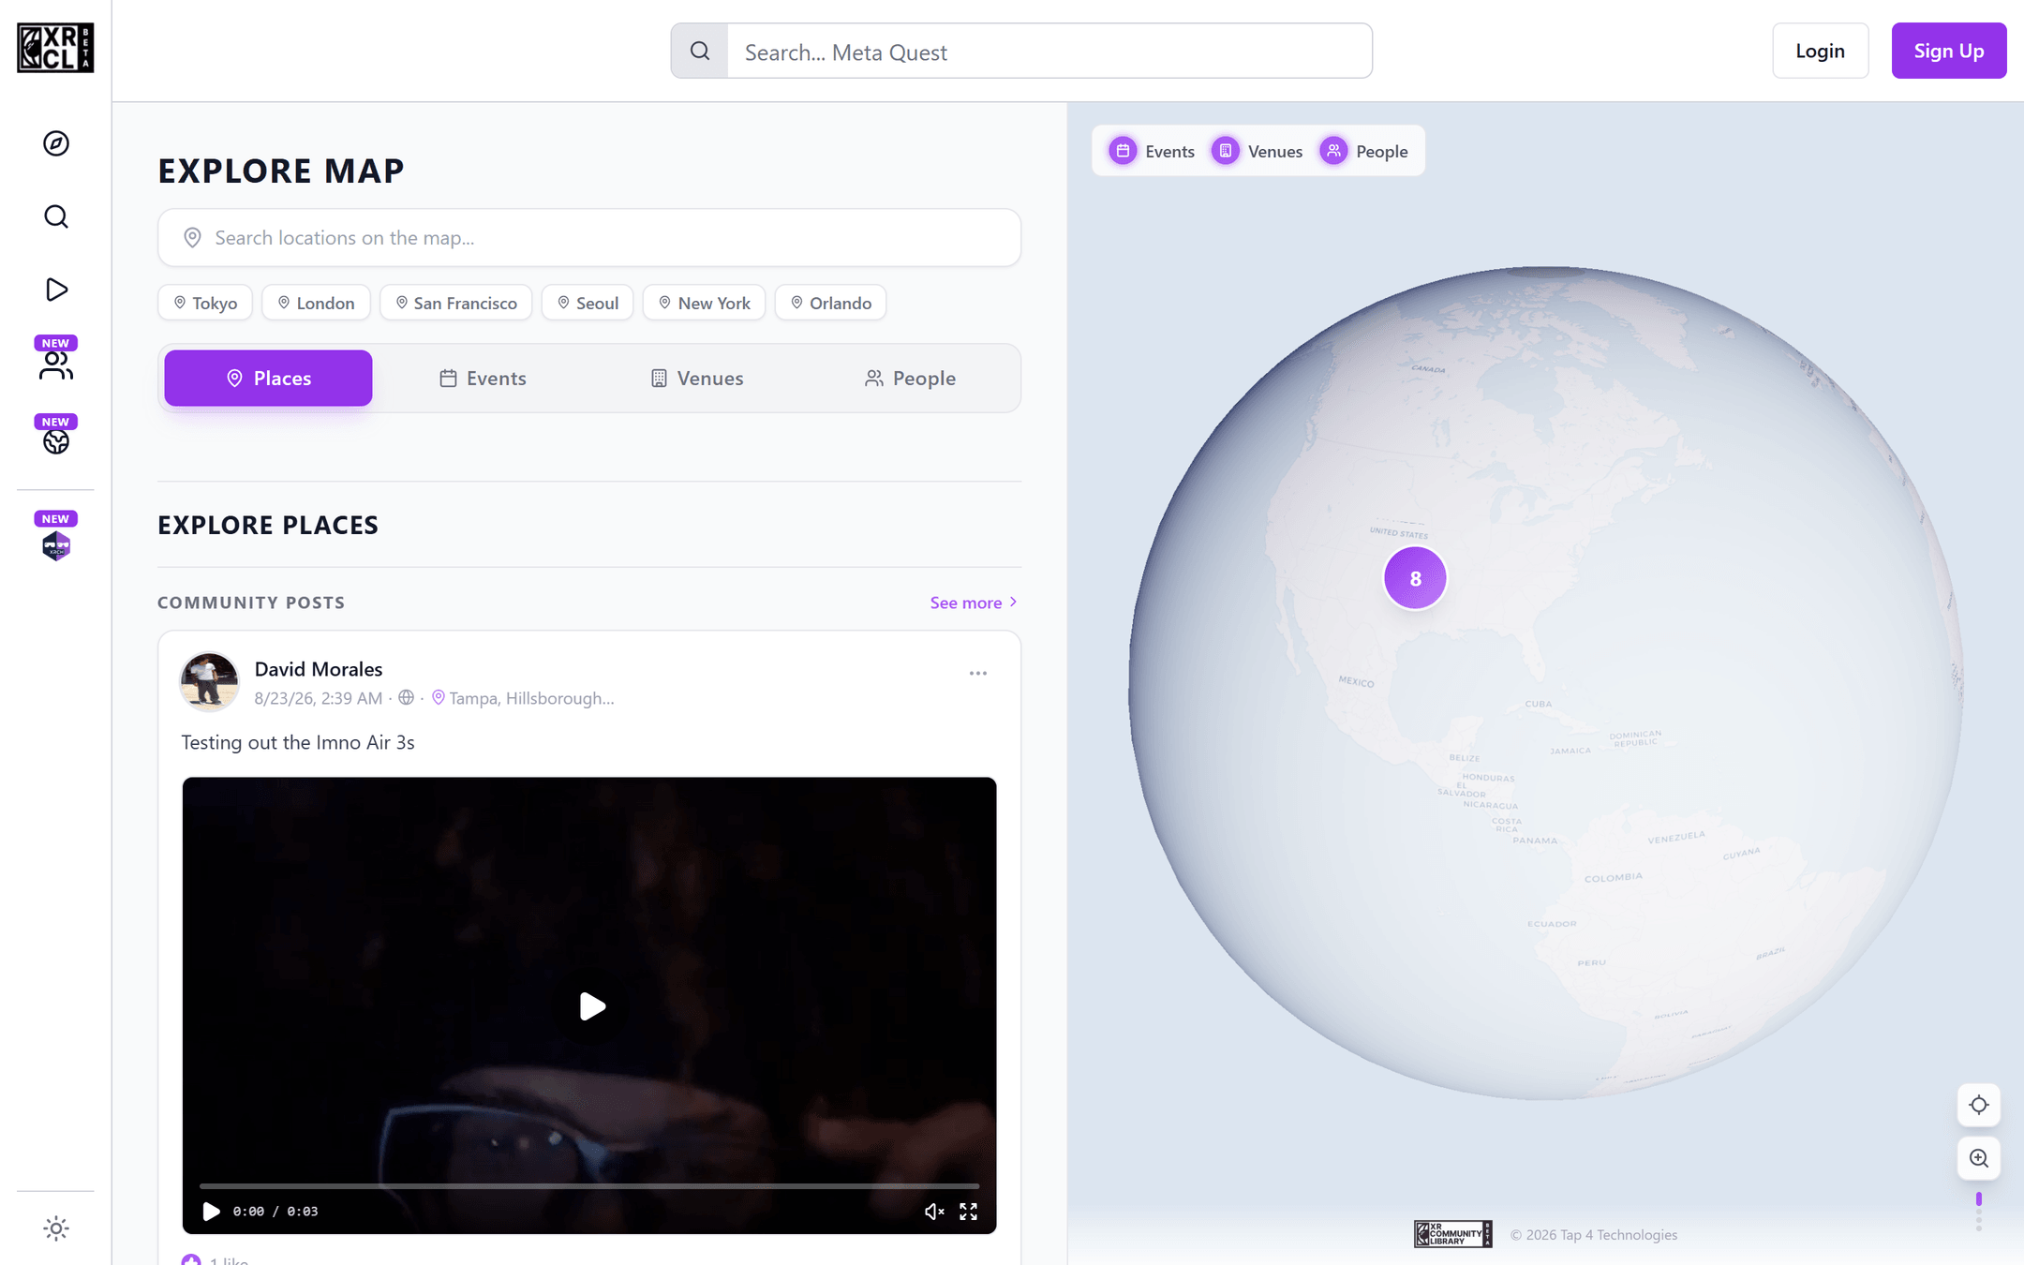Open the David Morales name link
The width and height of the screenshot is (2024, 1265).
coord(319,669)
